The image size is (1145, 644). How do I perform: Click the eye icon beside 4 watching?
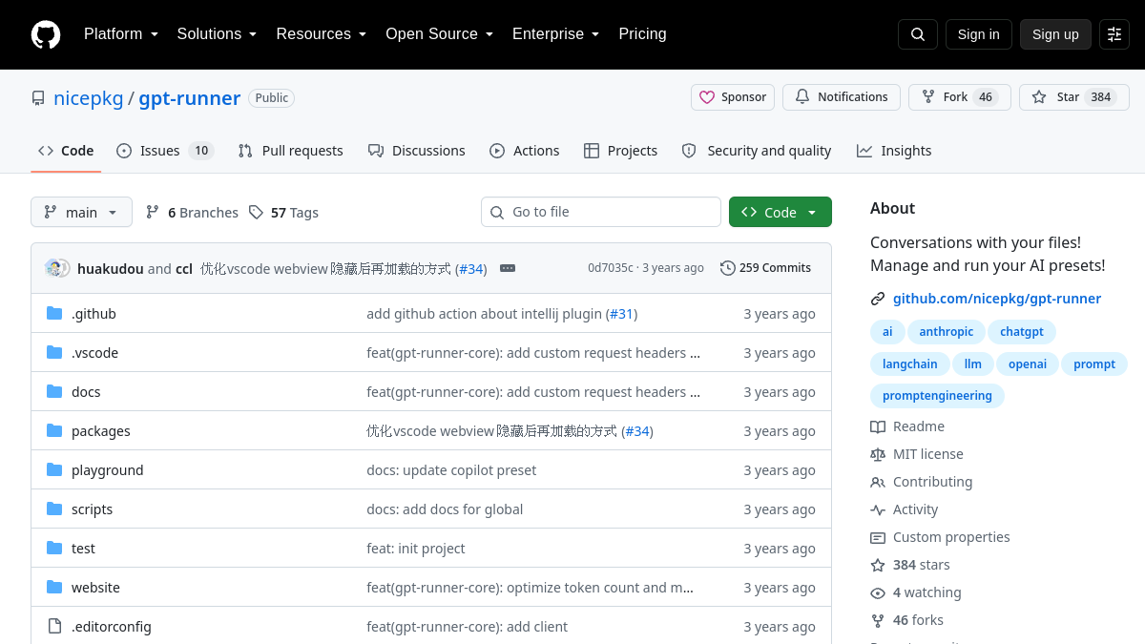pyautogui.click(x=878, y=592)
